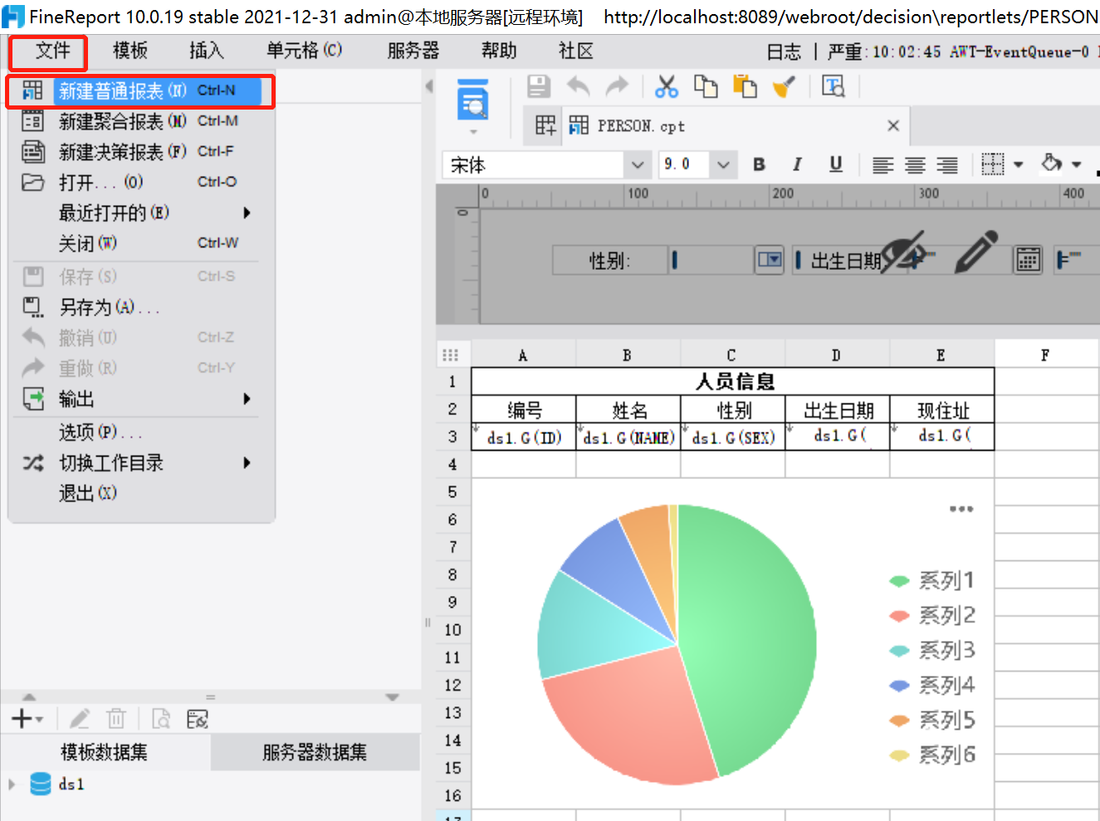This screenshot has width=1100, height=821.
Task: Choose 新建决策报表 from the file menu
Action: 140,152
